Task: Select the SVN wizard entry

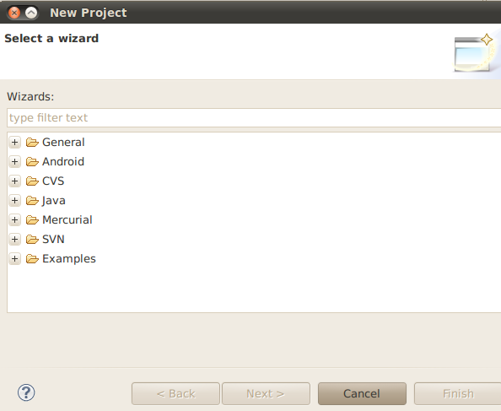Action: click(x=53, y=240)
